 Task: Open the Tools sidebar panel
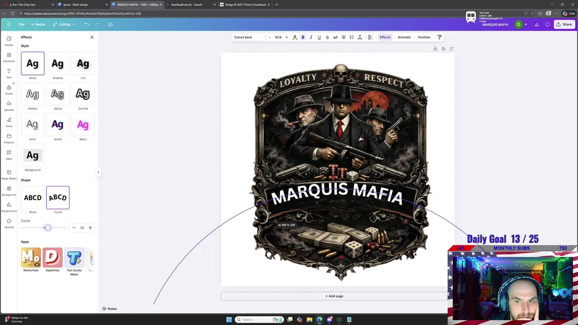click(x=9, y=122)
